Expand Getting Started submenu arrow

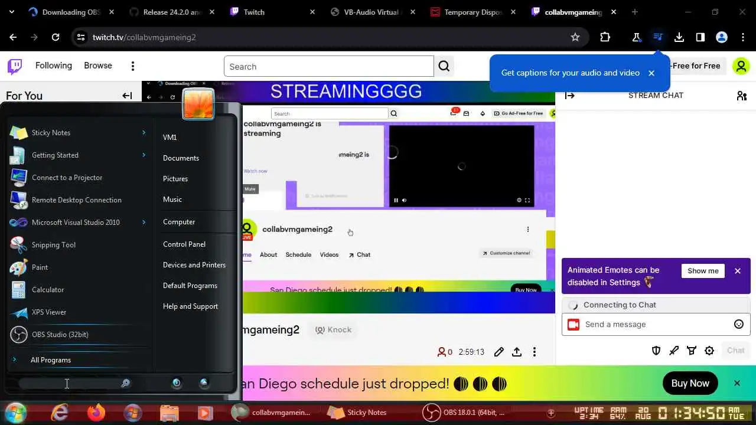point(144,155)
